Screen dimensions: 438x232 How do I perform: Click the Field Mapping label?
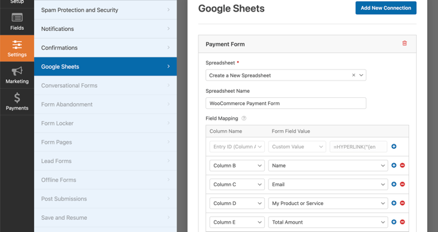pos(222,118)
